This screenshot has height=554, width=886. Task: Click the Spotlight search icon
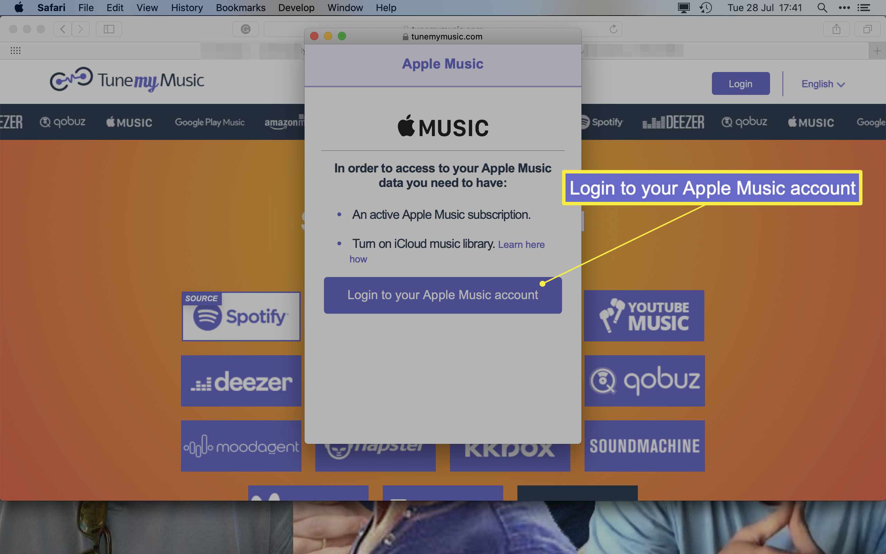click(x=822, y=7)
